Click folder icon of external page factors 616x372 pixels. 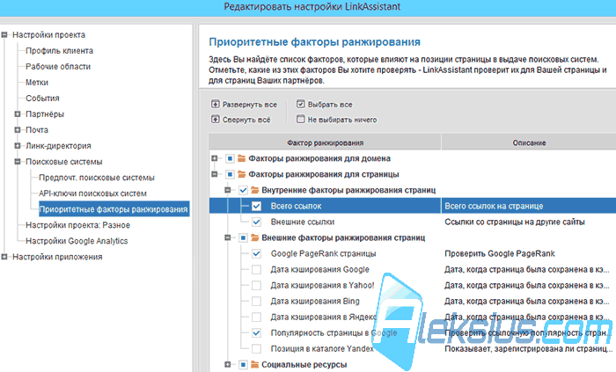tap(255, 237)
